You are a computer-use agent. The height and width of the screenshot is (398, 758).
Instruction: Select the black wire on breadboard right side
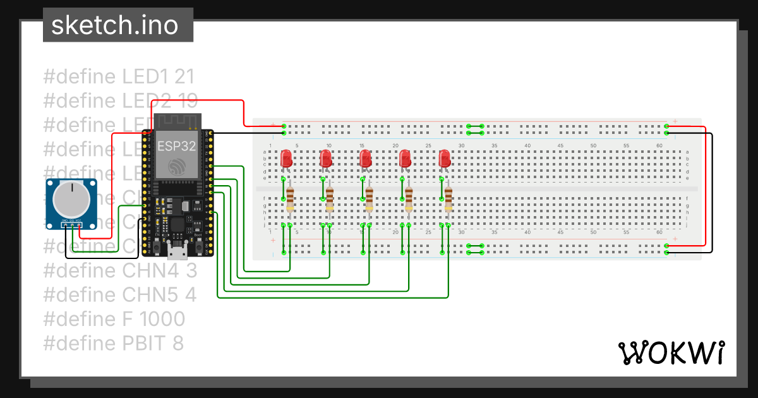click(713, 193)
